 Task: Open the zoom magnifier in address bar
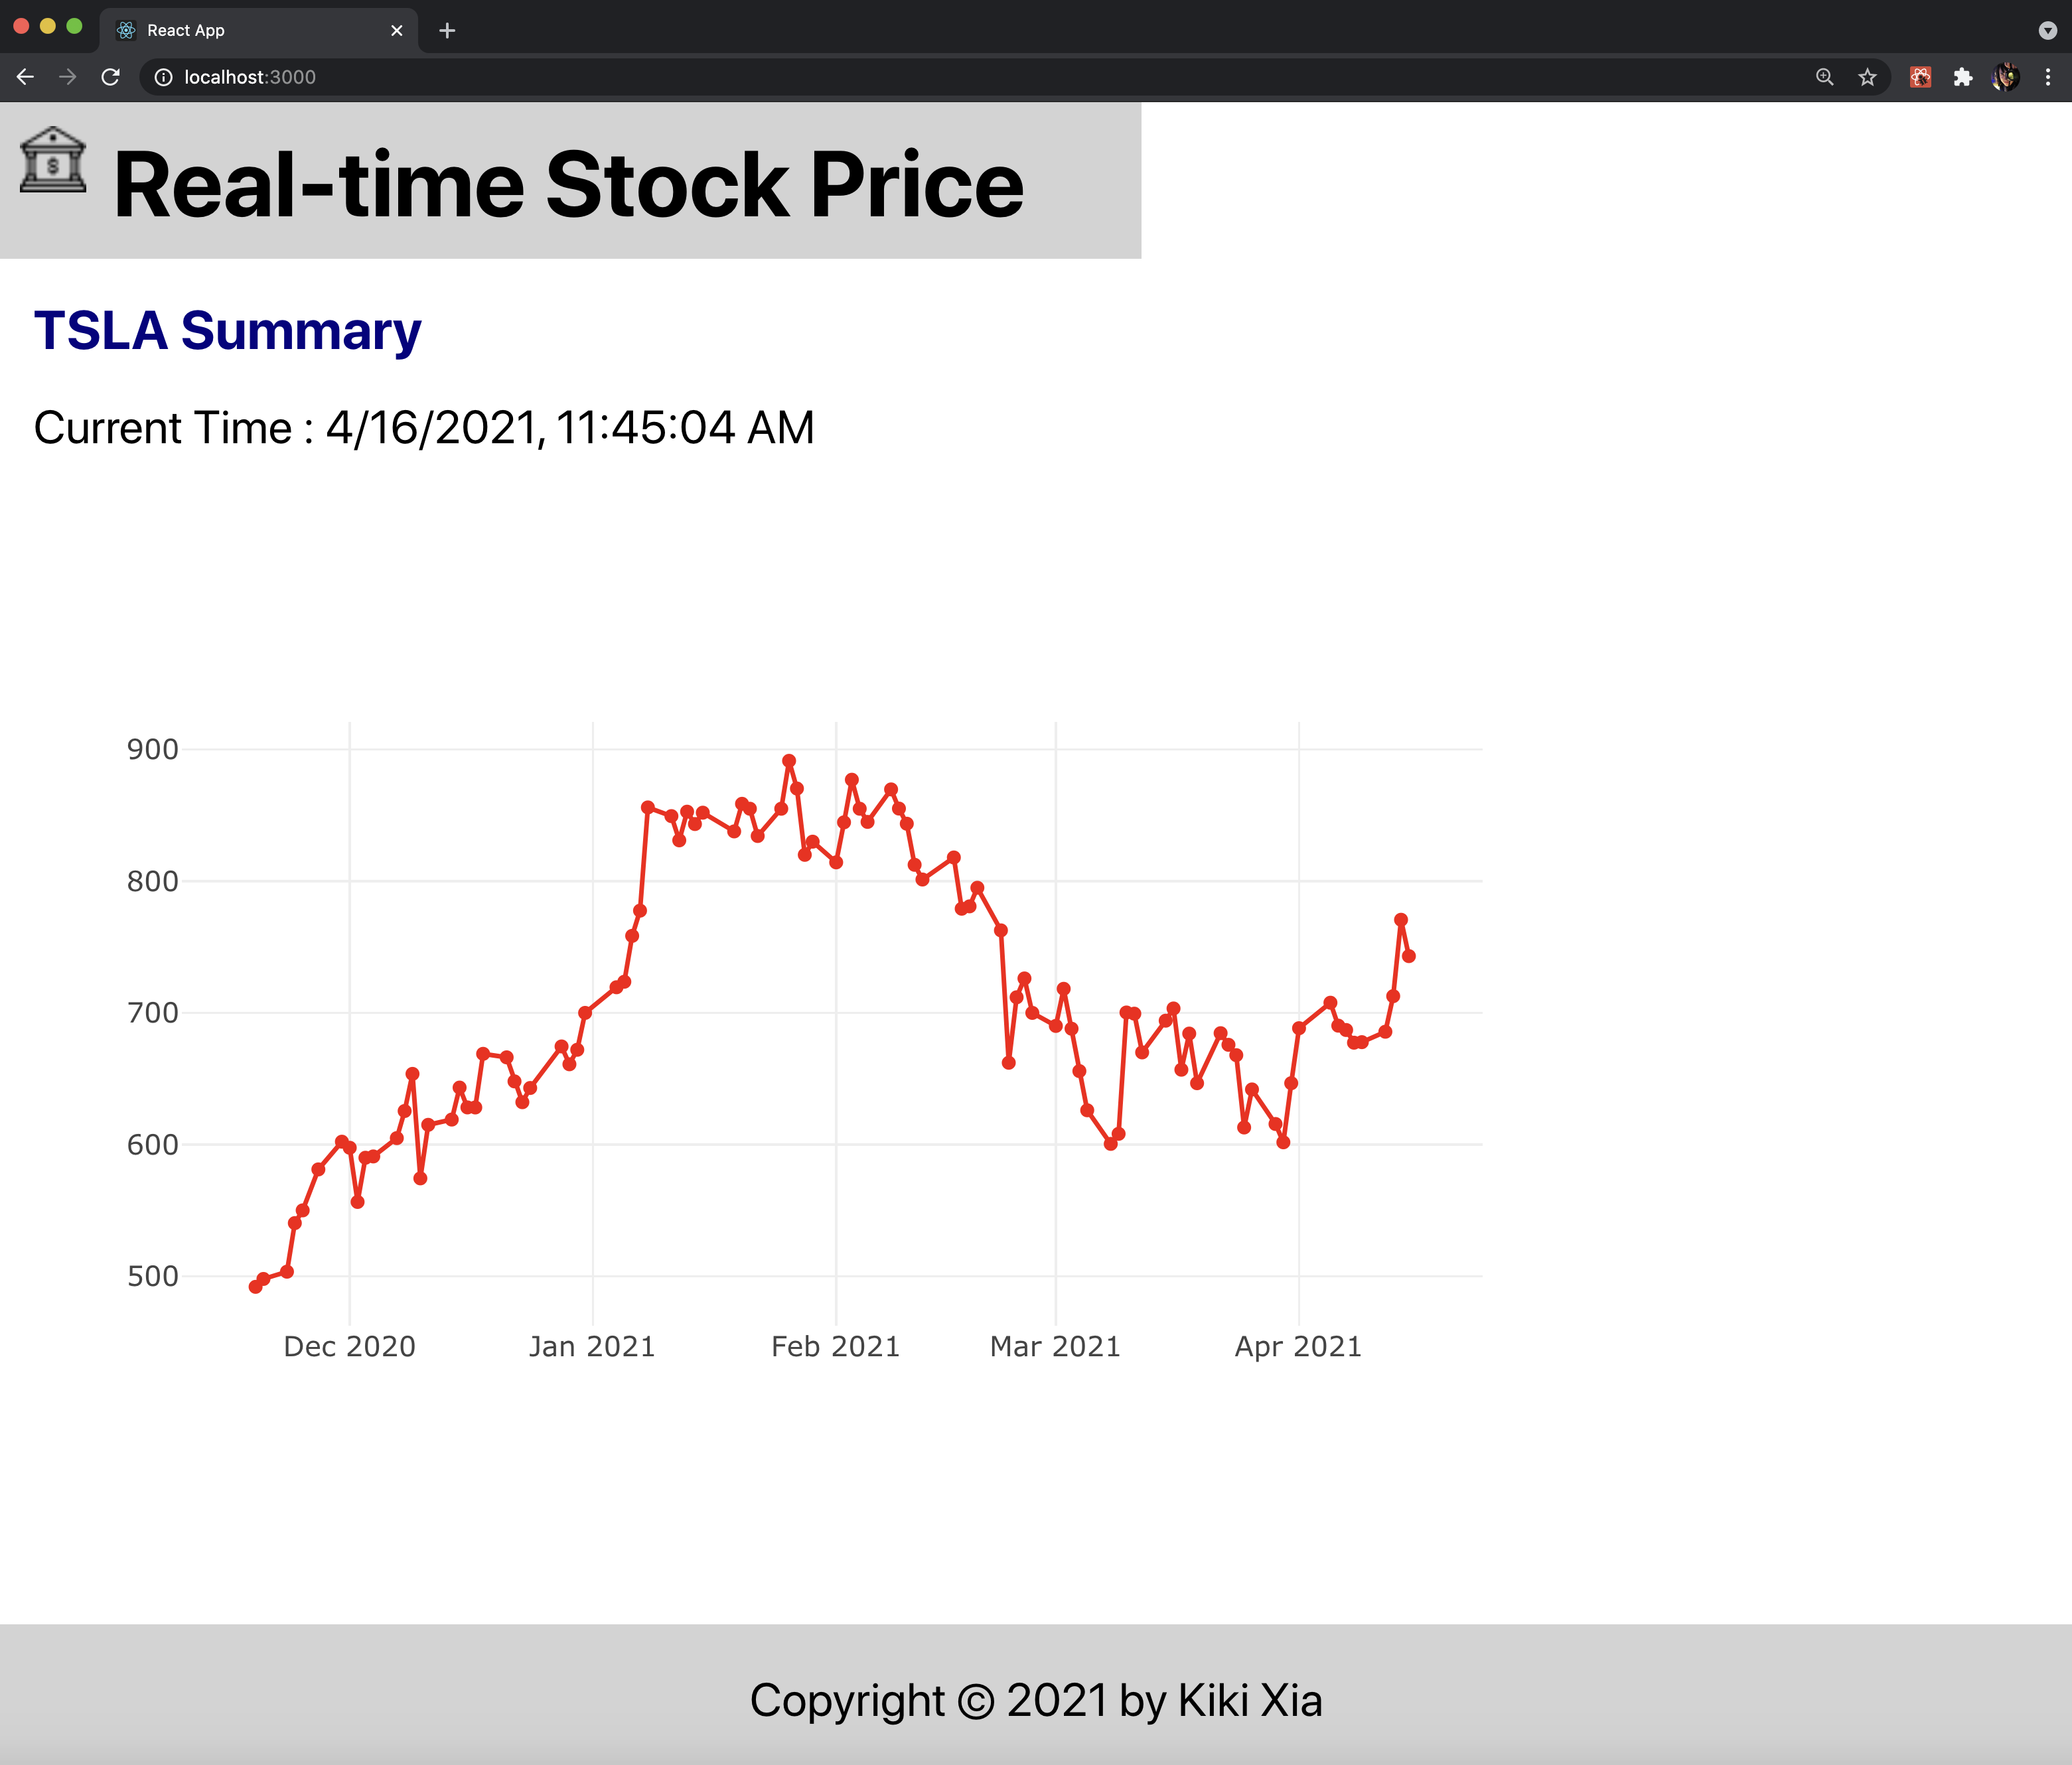coord(1824,77)
